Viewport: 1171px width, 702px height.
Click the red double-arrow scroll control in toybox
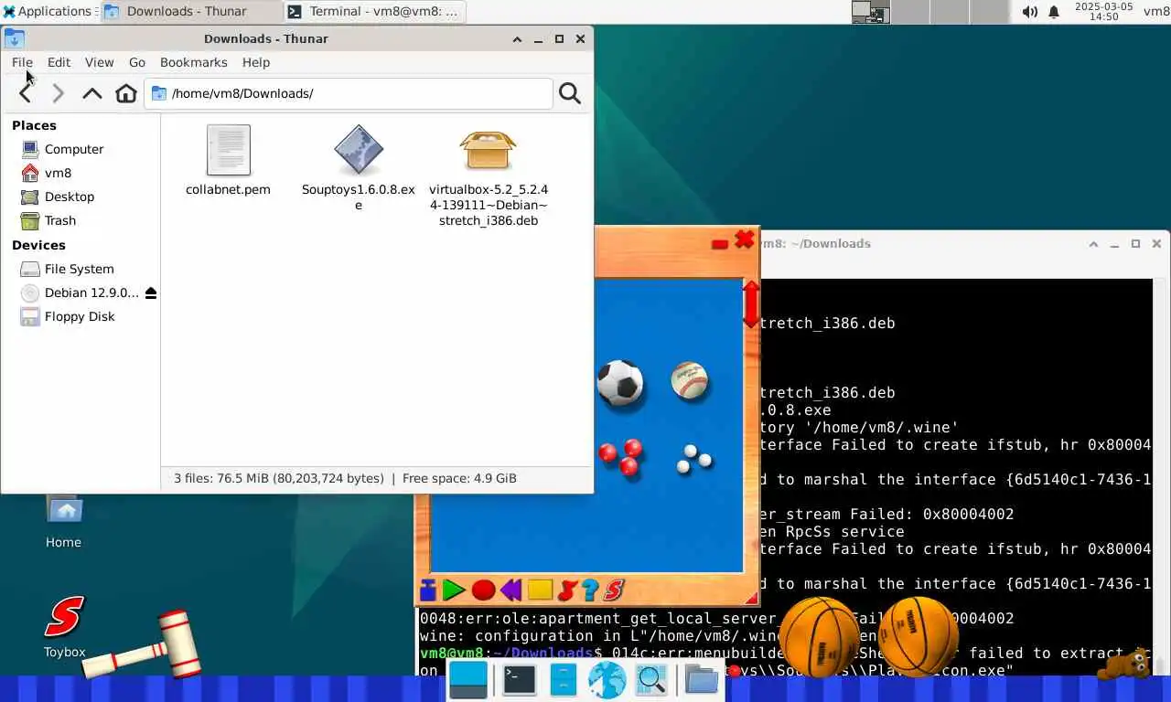pyautogui.click(x=751, y=304)
